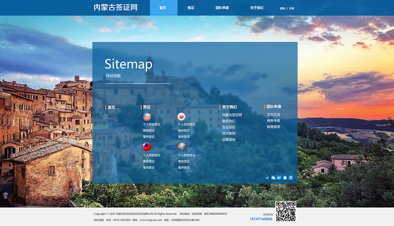The image size is (394, 226).
Task: Select the Japan flag icon
Action: click(x=181, y=117)
